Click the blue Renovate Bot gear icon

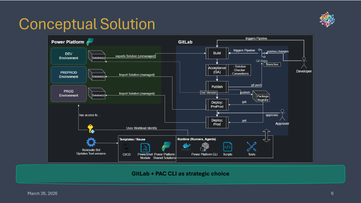tap(91, 142)
